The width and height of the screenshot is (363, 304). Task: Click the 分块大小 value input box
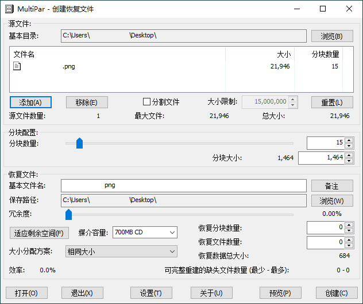[x=322, y=157]
